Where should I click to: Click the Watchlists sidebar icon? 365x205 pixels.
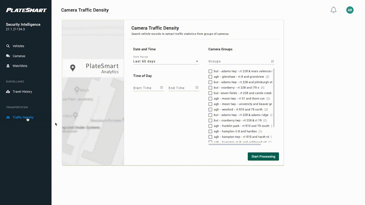coord(8,66)
